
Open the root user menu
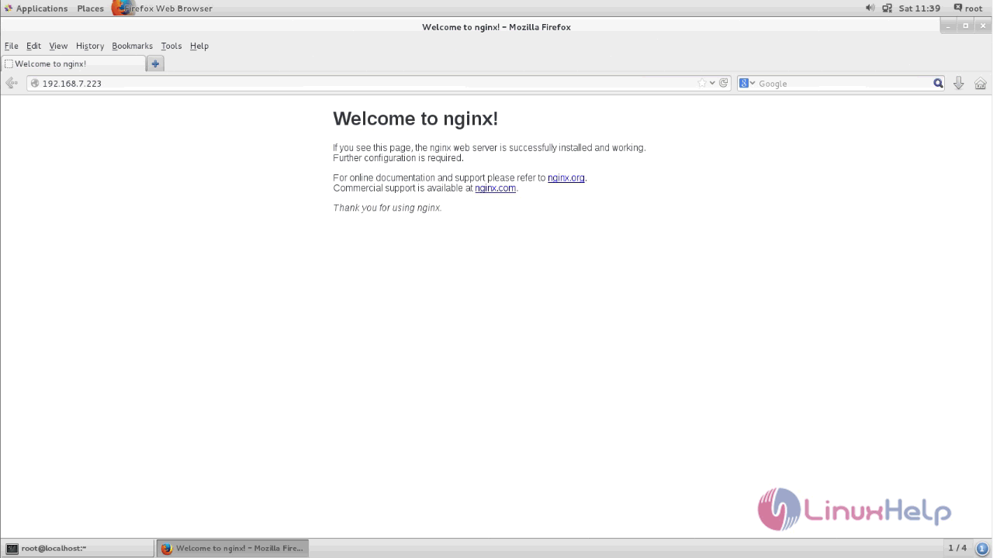click(x=974, y=8)
